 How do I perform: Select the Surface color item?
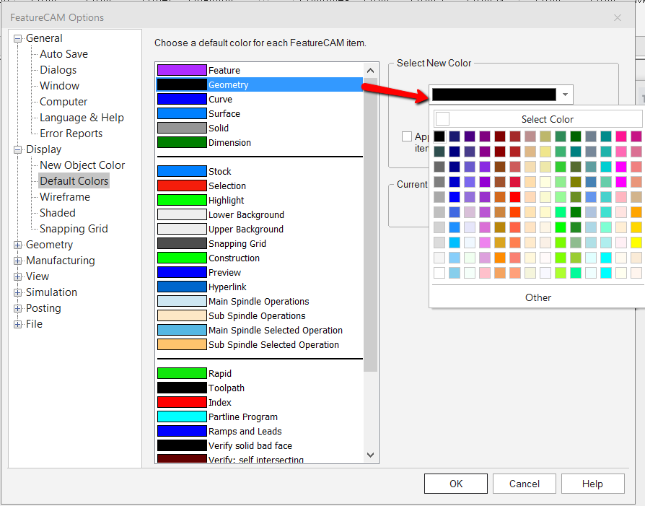[260, 113]
